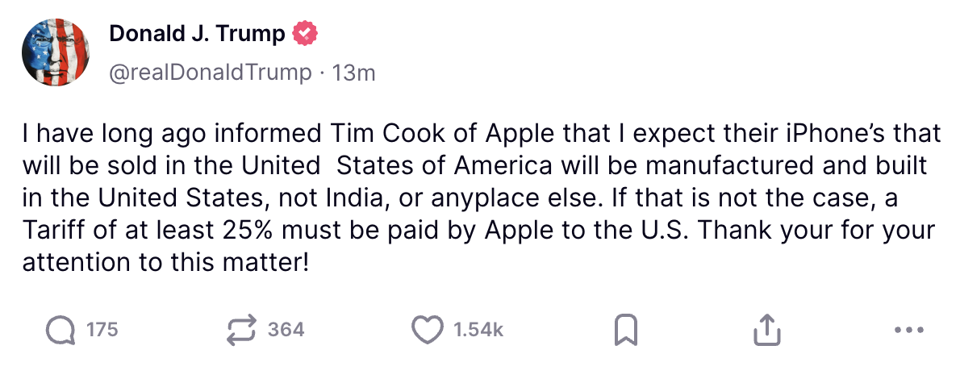The image size is (960, 379).
Task: Share the post via the share icon
Action: pyautogui.click(x=767, y=330)
